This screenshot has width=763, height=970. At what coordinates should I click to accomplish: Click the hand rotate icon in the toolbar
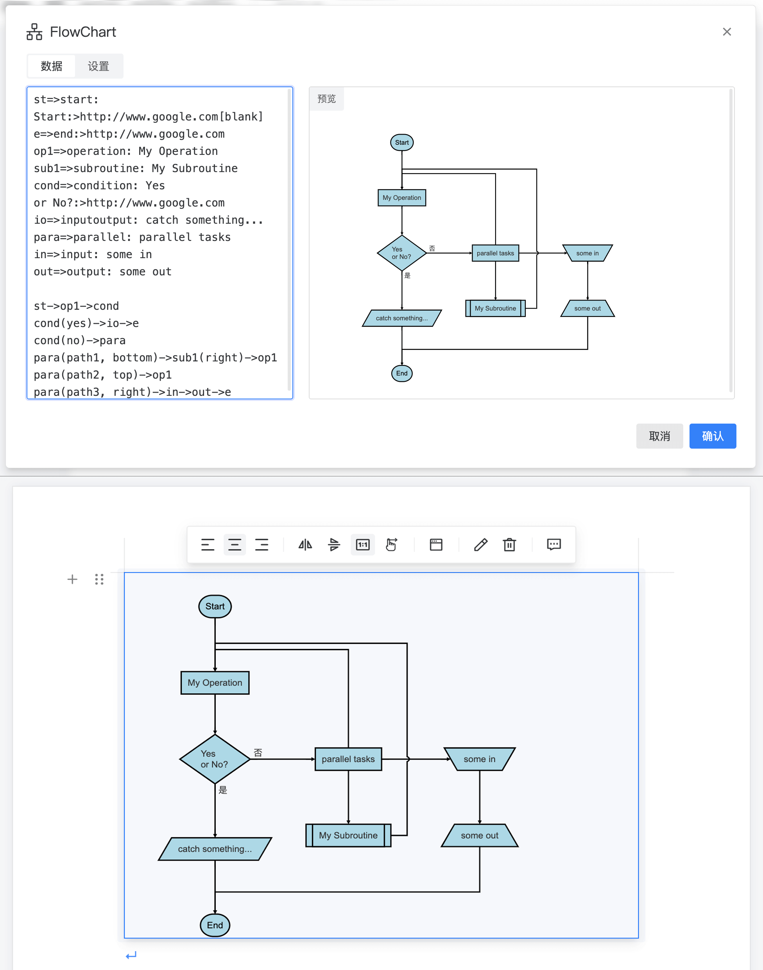click(x=391, y=544)
